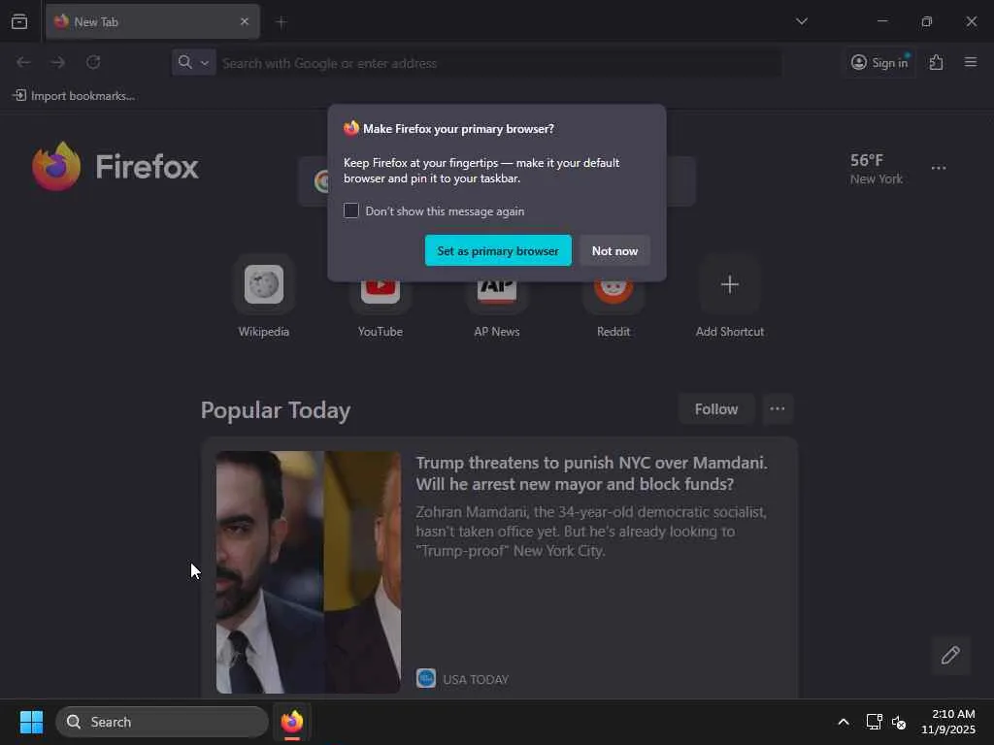Follow the Popular Today section
994x745 pixels.
(715, 409)
